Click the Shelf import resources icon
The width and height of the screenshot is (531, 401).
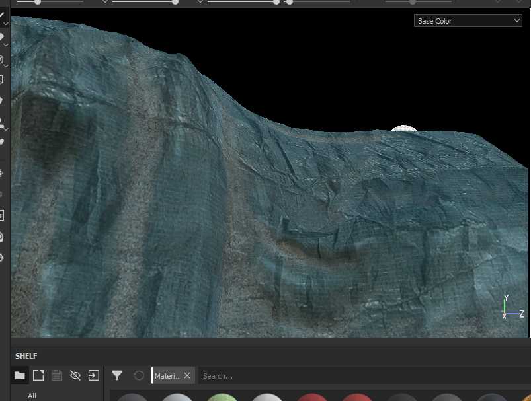[93, 375]
